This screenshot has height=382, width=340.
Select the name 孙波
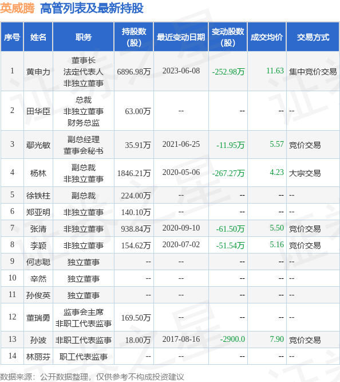click(38, 340)
